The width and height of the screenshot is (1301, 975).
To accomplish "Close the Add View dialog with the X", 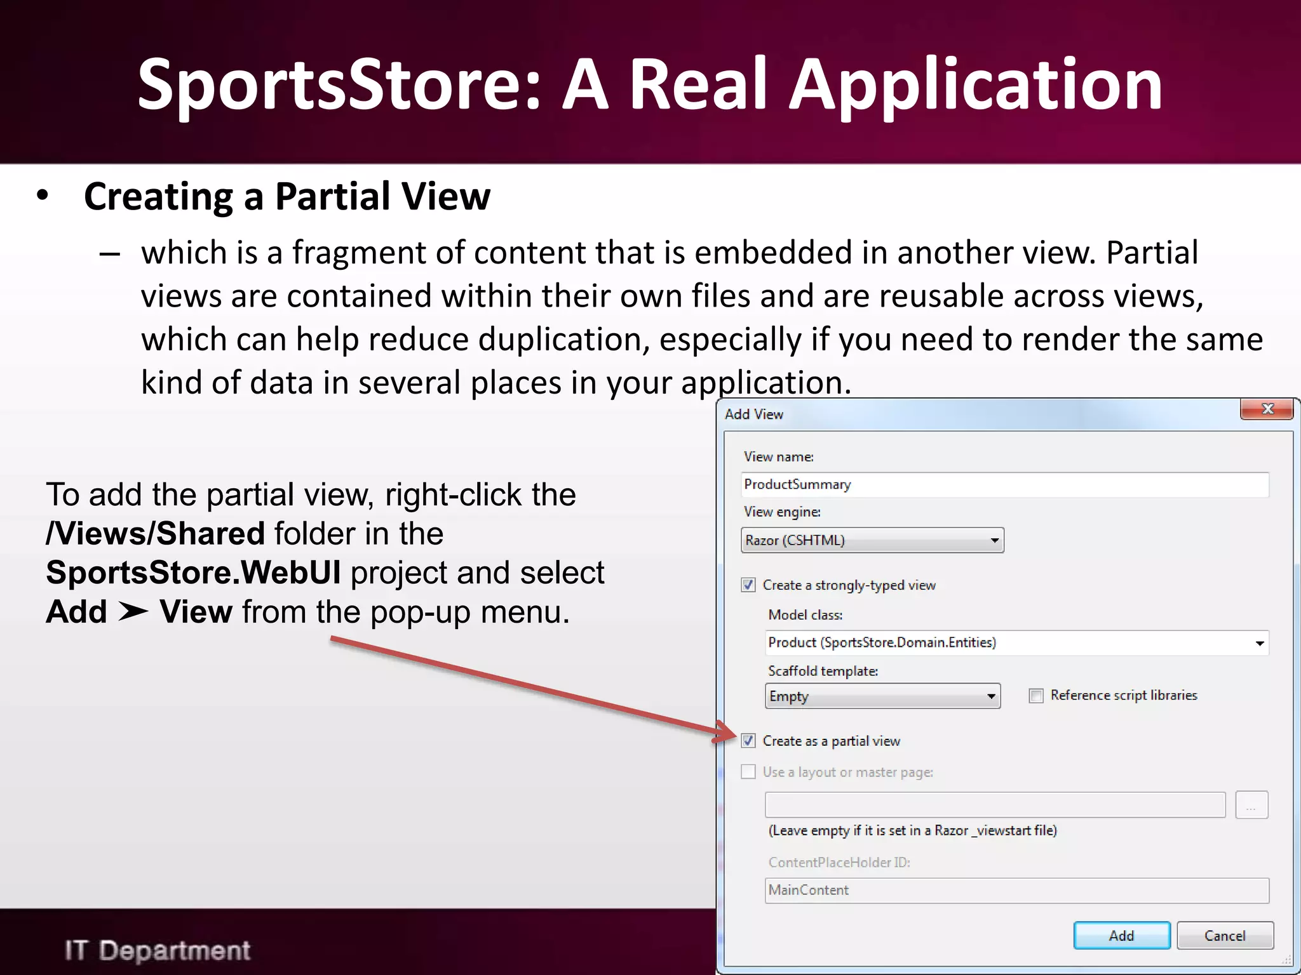I will [1267, 409].
